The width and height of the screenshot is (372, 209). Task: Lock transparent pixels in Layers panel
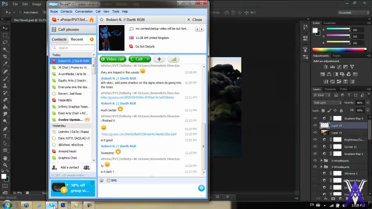click(x=323, y=111)
